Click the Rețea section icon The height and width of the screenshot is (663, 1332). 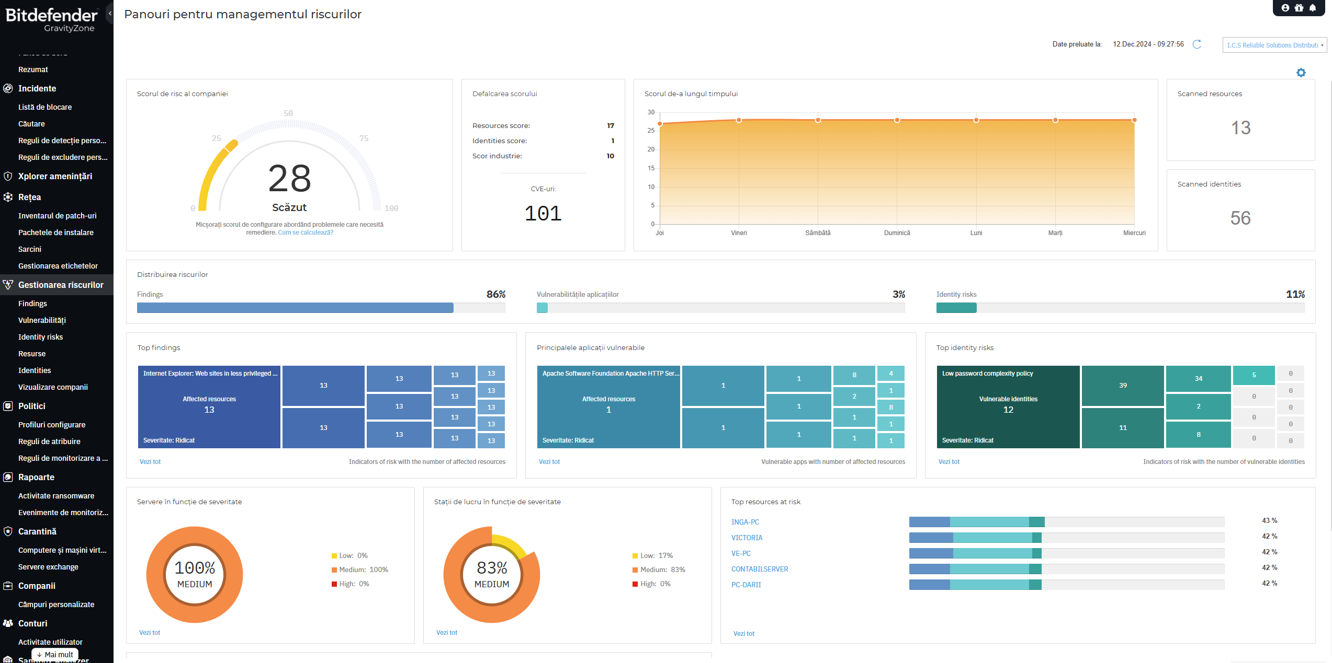(8, 197)
